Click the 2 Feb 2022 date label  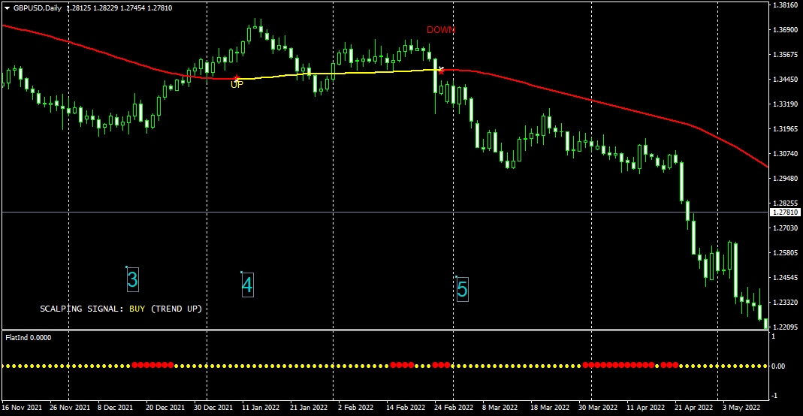pos(356,408)
